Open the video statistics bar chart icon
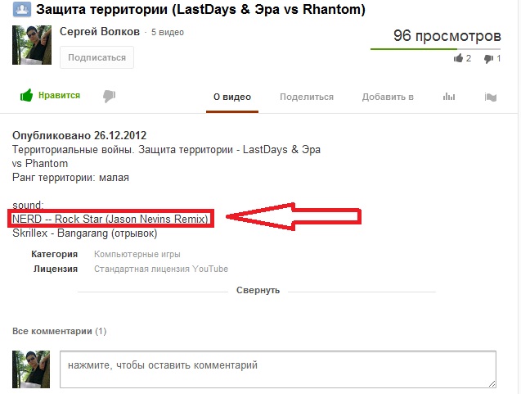The width and height of the screenshot is (521, 394). click(x=449, y=97)
